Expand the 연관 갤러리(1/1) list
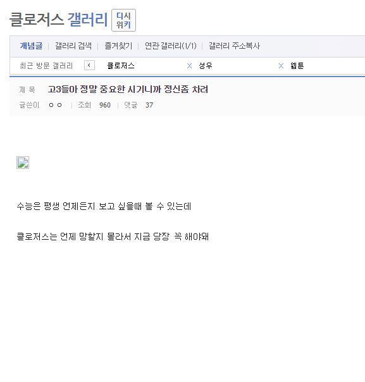The width and height of the screenshot is (365, 382). 171,46
